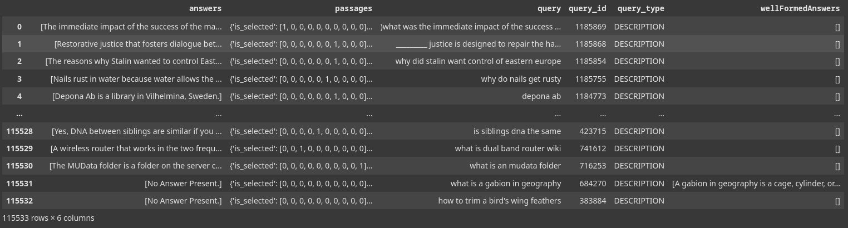
Task: Click the answer about Depona Ab library
Action: 137,96
